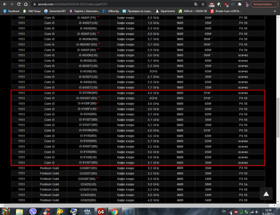Click the G5620(B0) CPU cell
Image resolution: width=280 pixels, height=215 pixels.
(88, 200)
